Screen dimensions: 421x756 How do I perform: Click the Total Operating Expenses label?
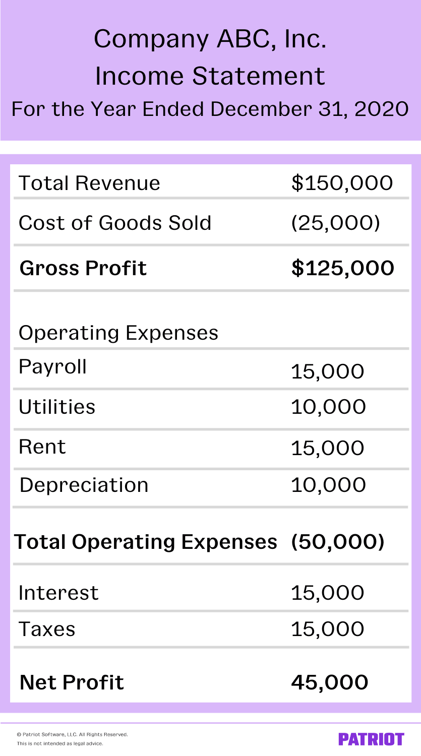(x=146, y=542)
